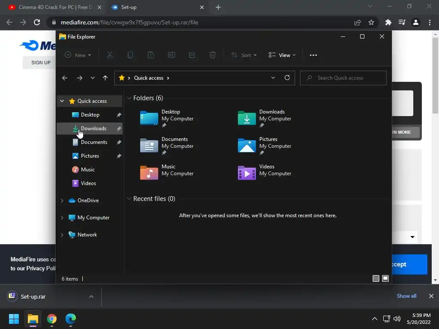Image resolution: width=439 pixels, height=329 pixels.
Task: Click the Chrome share page icon
Action: (357, 22)
